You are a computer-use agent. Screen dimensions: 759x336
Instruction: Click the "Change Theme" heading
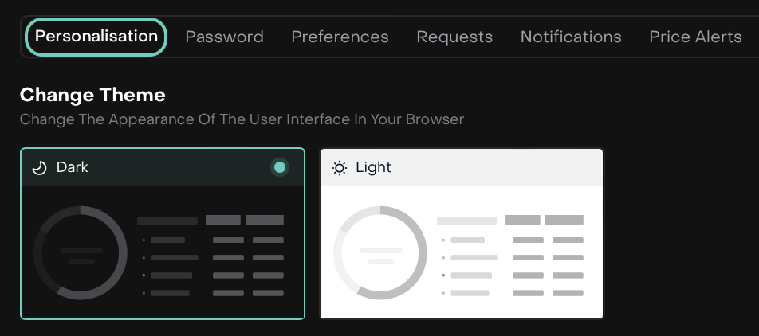(x=92, y=95)
